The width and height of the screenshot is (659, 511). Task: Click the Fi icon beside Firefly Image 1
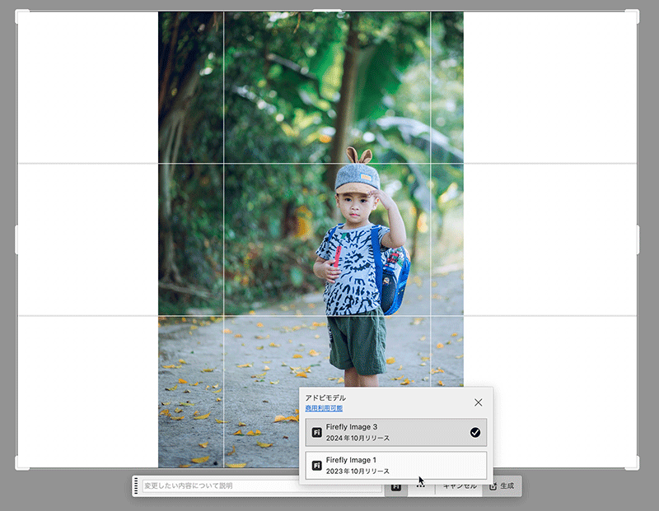[x=317, y=465]
